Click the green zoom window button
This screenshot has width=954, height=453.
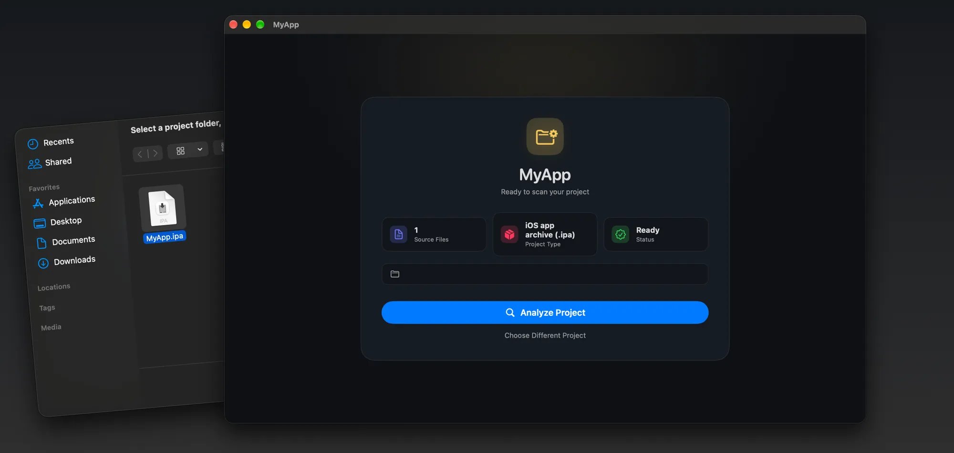tap(260, 24)
